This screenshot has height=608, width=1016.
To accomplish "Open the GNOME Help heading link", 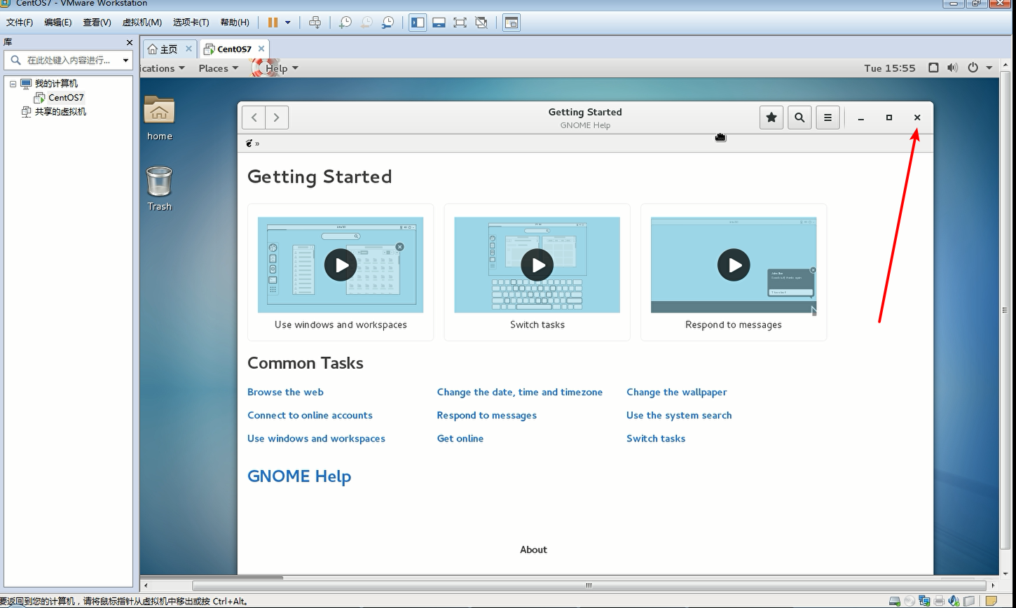I will [299, 476].
